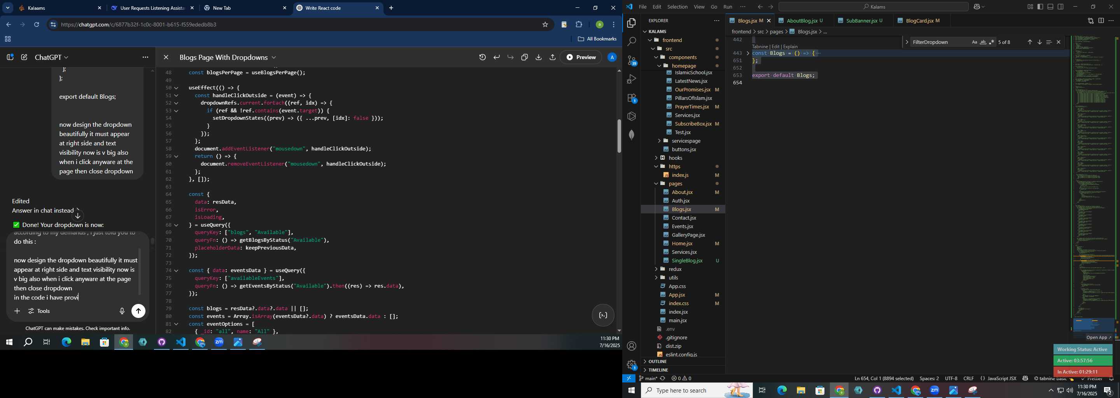
Task: Open Copilot chat icon in VS Code title bar
Action: tap(976, 7)
